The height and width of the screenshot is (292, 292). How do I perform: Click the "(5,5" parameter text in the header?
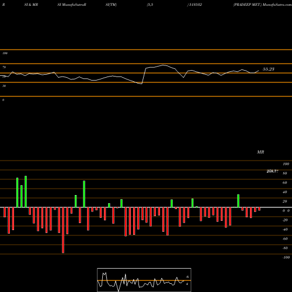click(150, 5)
